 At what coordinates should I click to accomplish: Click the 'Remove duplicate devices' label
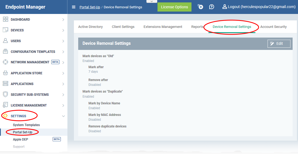(x=107, y=126)
